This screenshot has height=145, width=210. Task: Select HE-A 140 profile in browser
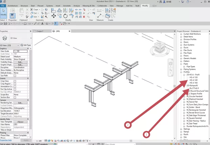(193, 80)
